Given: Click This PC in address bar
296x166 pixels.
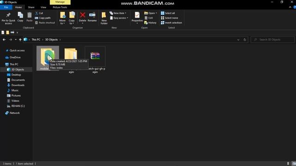Looking at the screenshot, I should [36, 40].
